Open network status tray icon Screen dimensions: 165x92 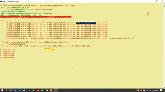coord(147,90)
